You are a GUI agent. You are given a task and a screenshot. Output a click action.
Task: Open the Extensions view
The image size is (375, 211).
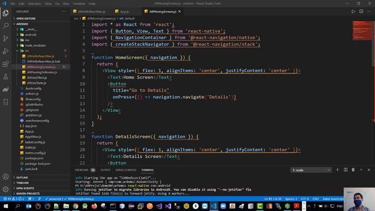click(5, 64)
